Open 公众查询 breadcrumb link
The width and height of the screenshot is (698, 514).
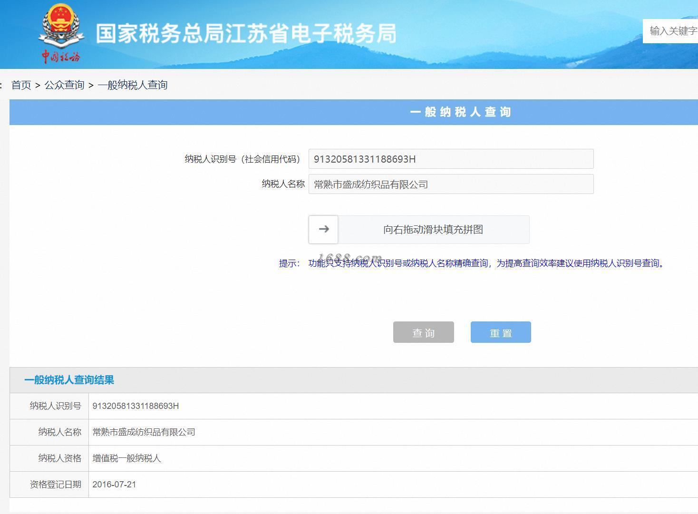64,85
